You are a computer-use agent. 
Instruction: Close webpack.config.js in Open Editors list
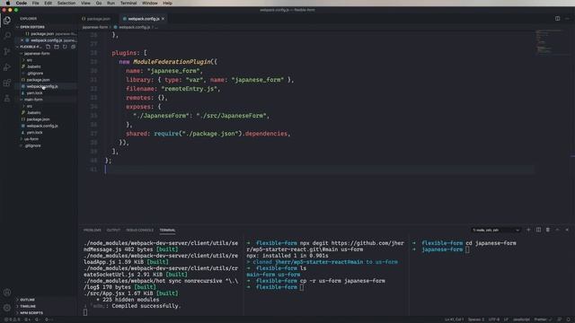(22, 40)
